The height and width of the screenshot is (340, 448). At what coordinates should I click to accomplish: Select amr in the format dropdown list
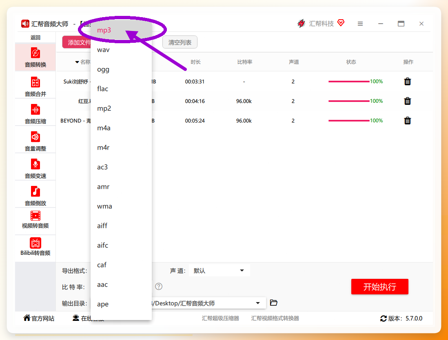click(x=121, y=187)
